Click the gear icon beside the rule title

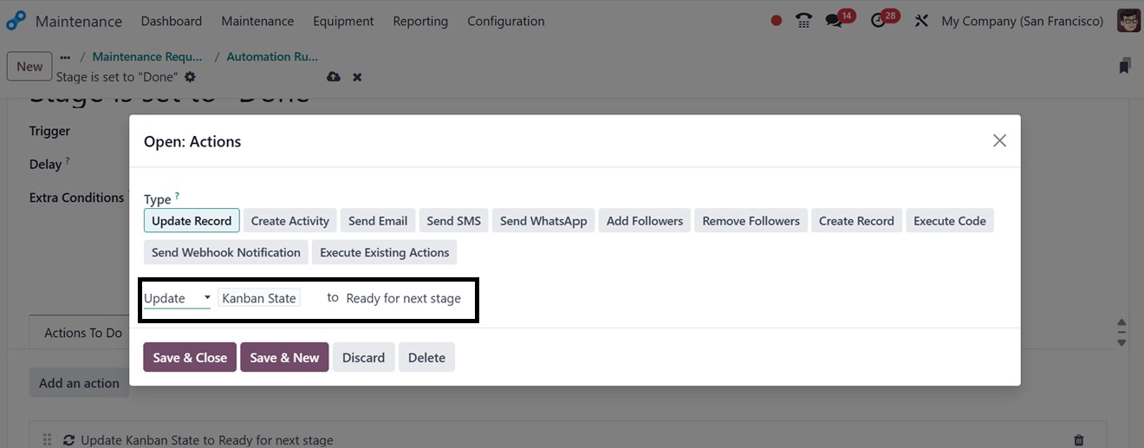click(x=191, y=77)
